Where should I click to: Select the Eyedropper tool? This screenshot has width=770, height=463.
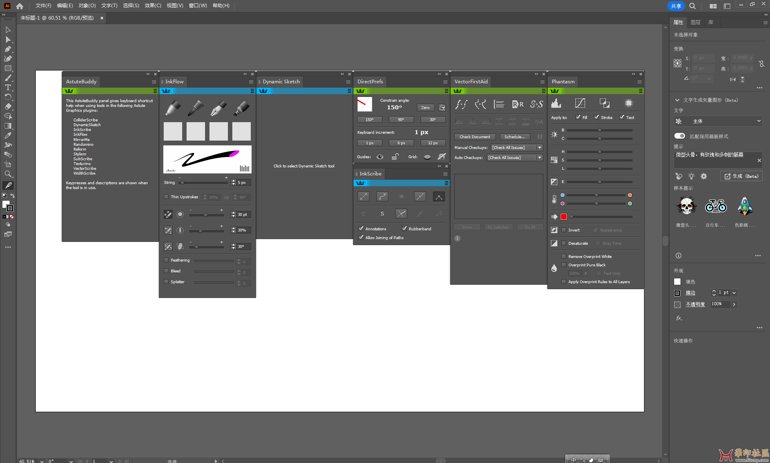tap(8, 135)
